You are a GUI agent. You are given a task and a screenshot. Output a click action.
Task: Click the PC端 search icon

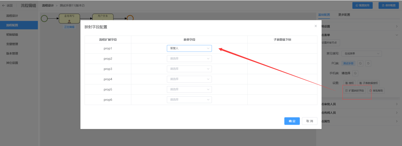click(x=360, y=63)
